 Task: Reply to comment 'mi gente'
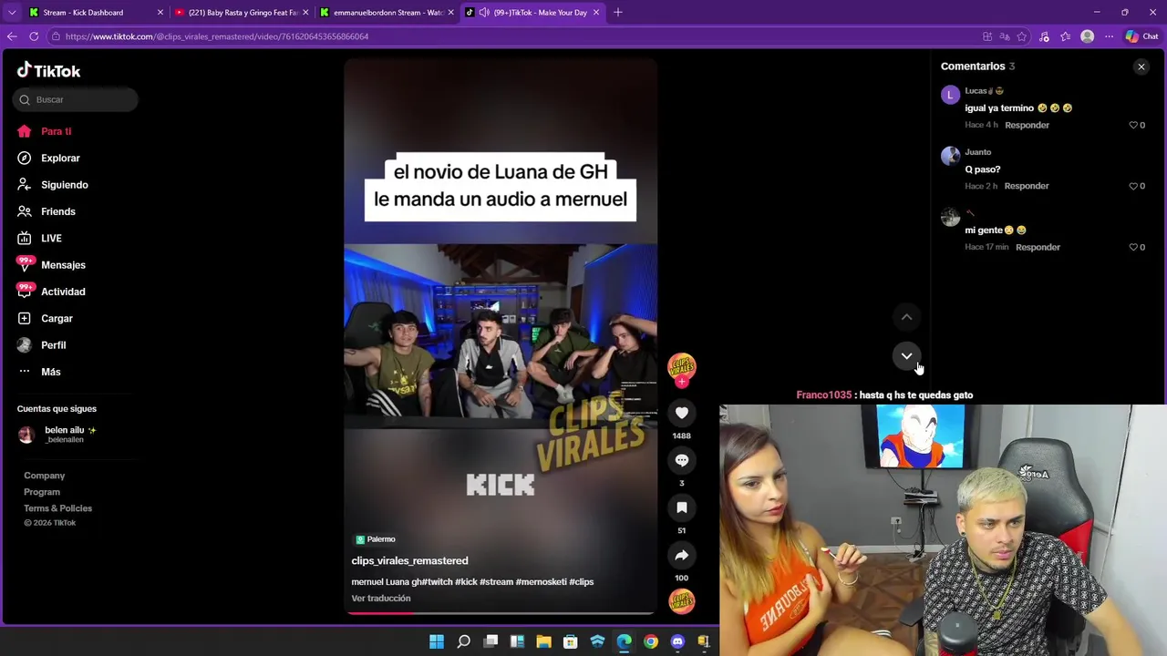(x=1038, y=247)
